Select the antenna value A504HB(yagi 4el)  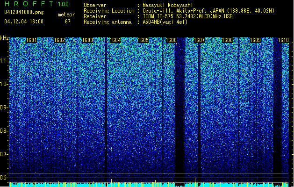click(x=165, y=22)
